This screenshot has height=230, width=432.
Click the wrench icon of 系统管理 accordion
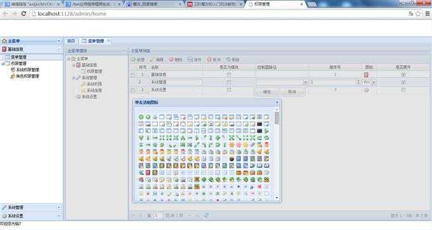click(4, 207)
